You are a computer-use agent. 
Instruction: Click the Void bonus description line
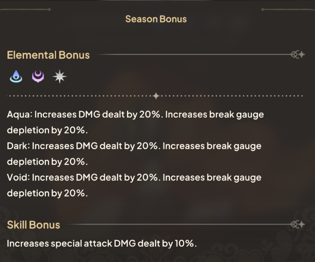tap(134, 177)
